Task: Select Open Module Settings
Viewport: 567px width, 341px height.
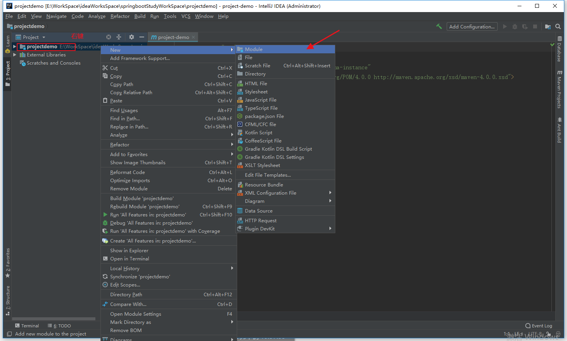Action: tap(169, 314)
